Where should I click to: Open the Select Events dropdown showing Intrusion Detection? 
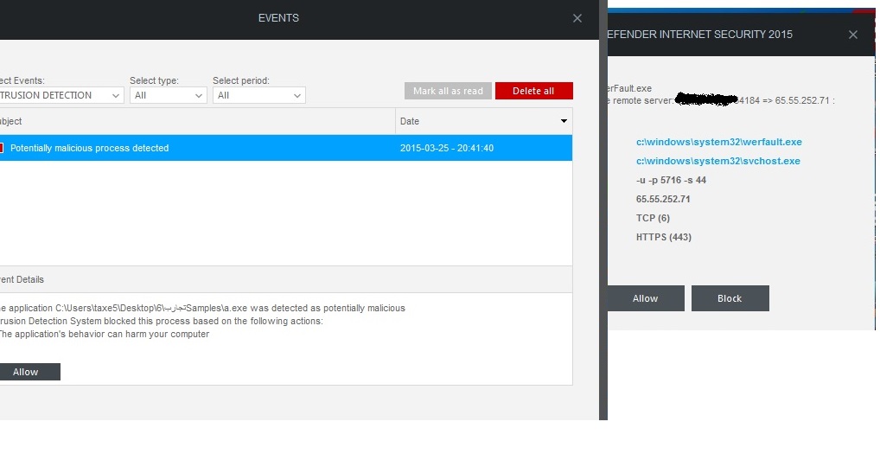click(61, 95)
